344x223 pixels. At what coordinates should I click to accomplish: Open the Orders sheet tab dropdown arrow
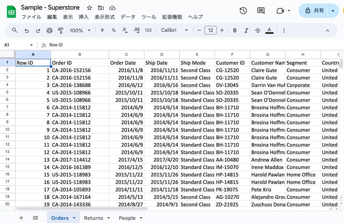point(74,218)
